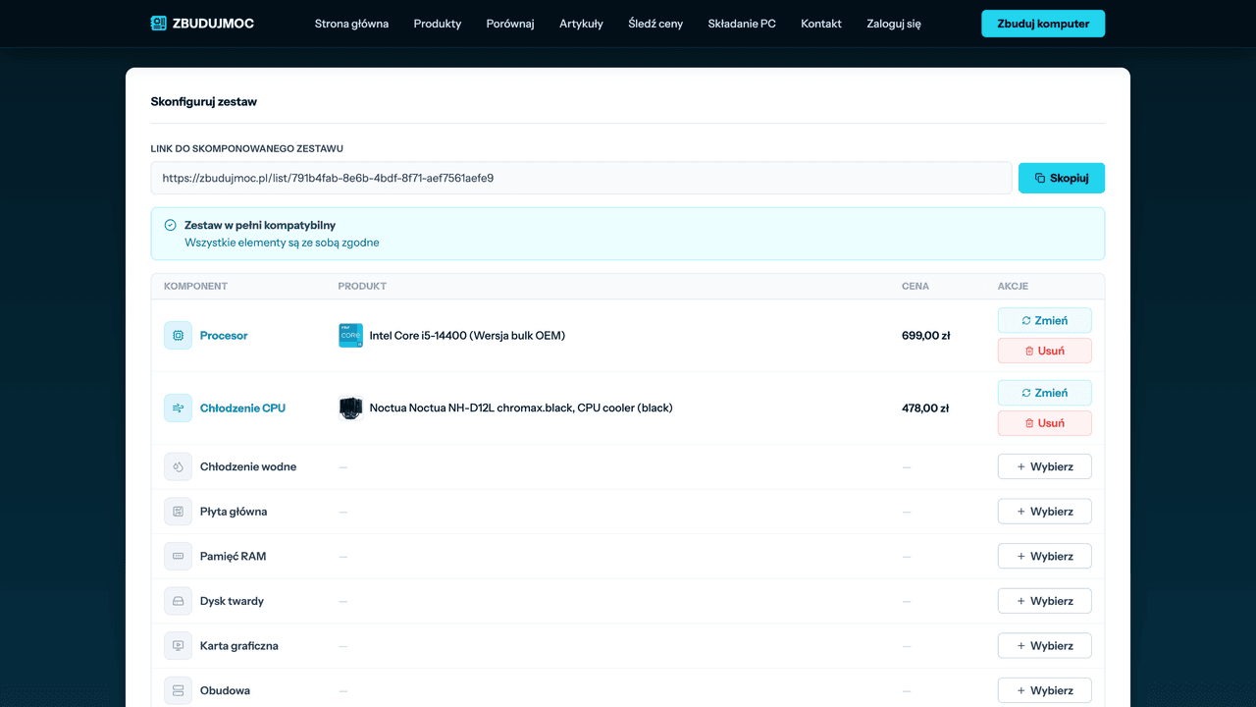Click the Płyta główna row label
Viewport: 1256px width, 707px height.
234,512
